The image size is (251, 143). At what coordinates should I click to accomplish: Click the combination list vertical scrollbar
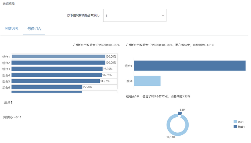(117, 71)
